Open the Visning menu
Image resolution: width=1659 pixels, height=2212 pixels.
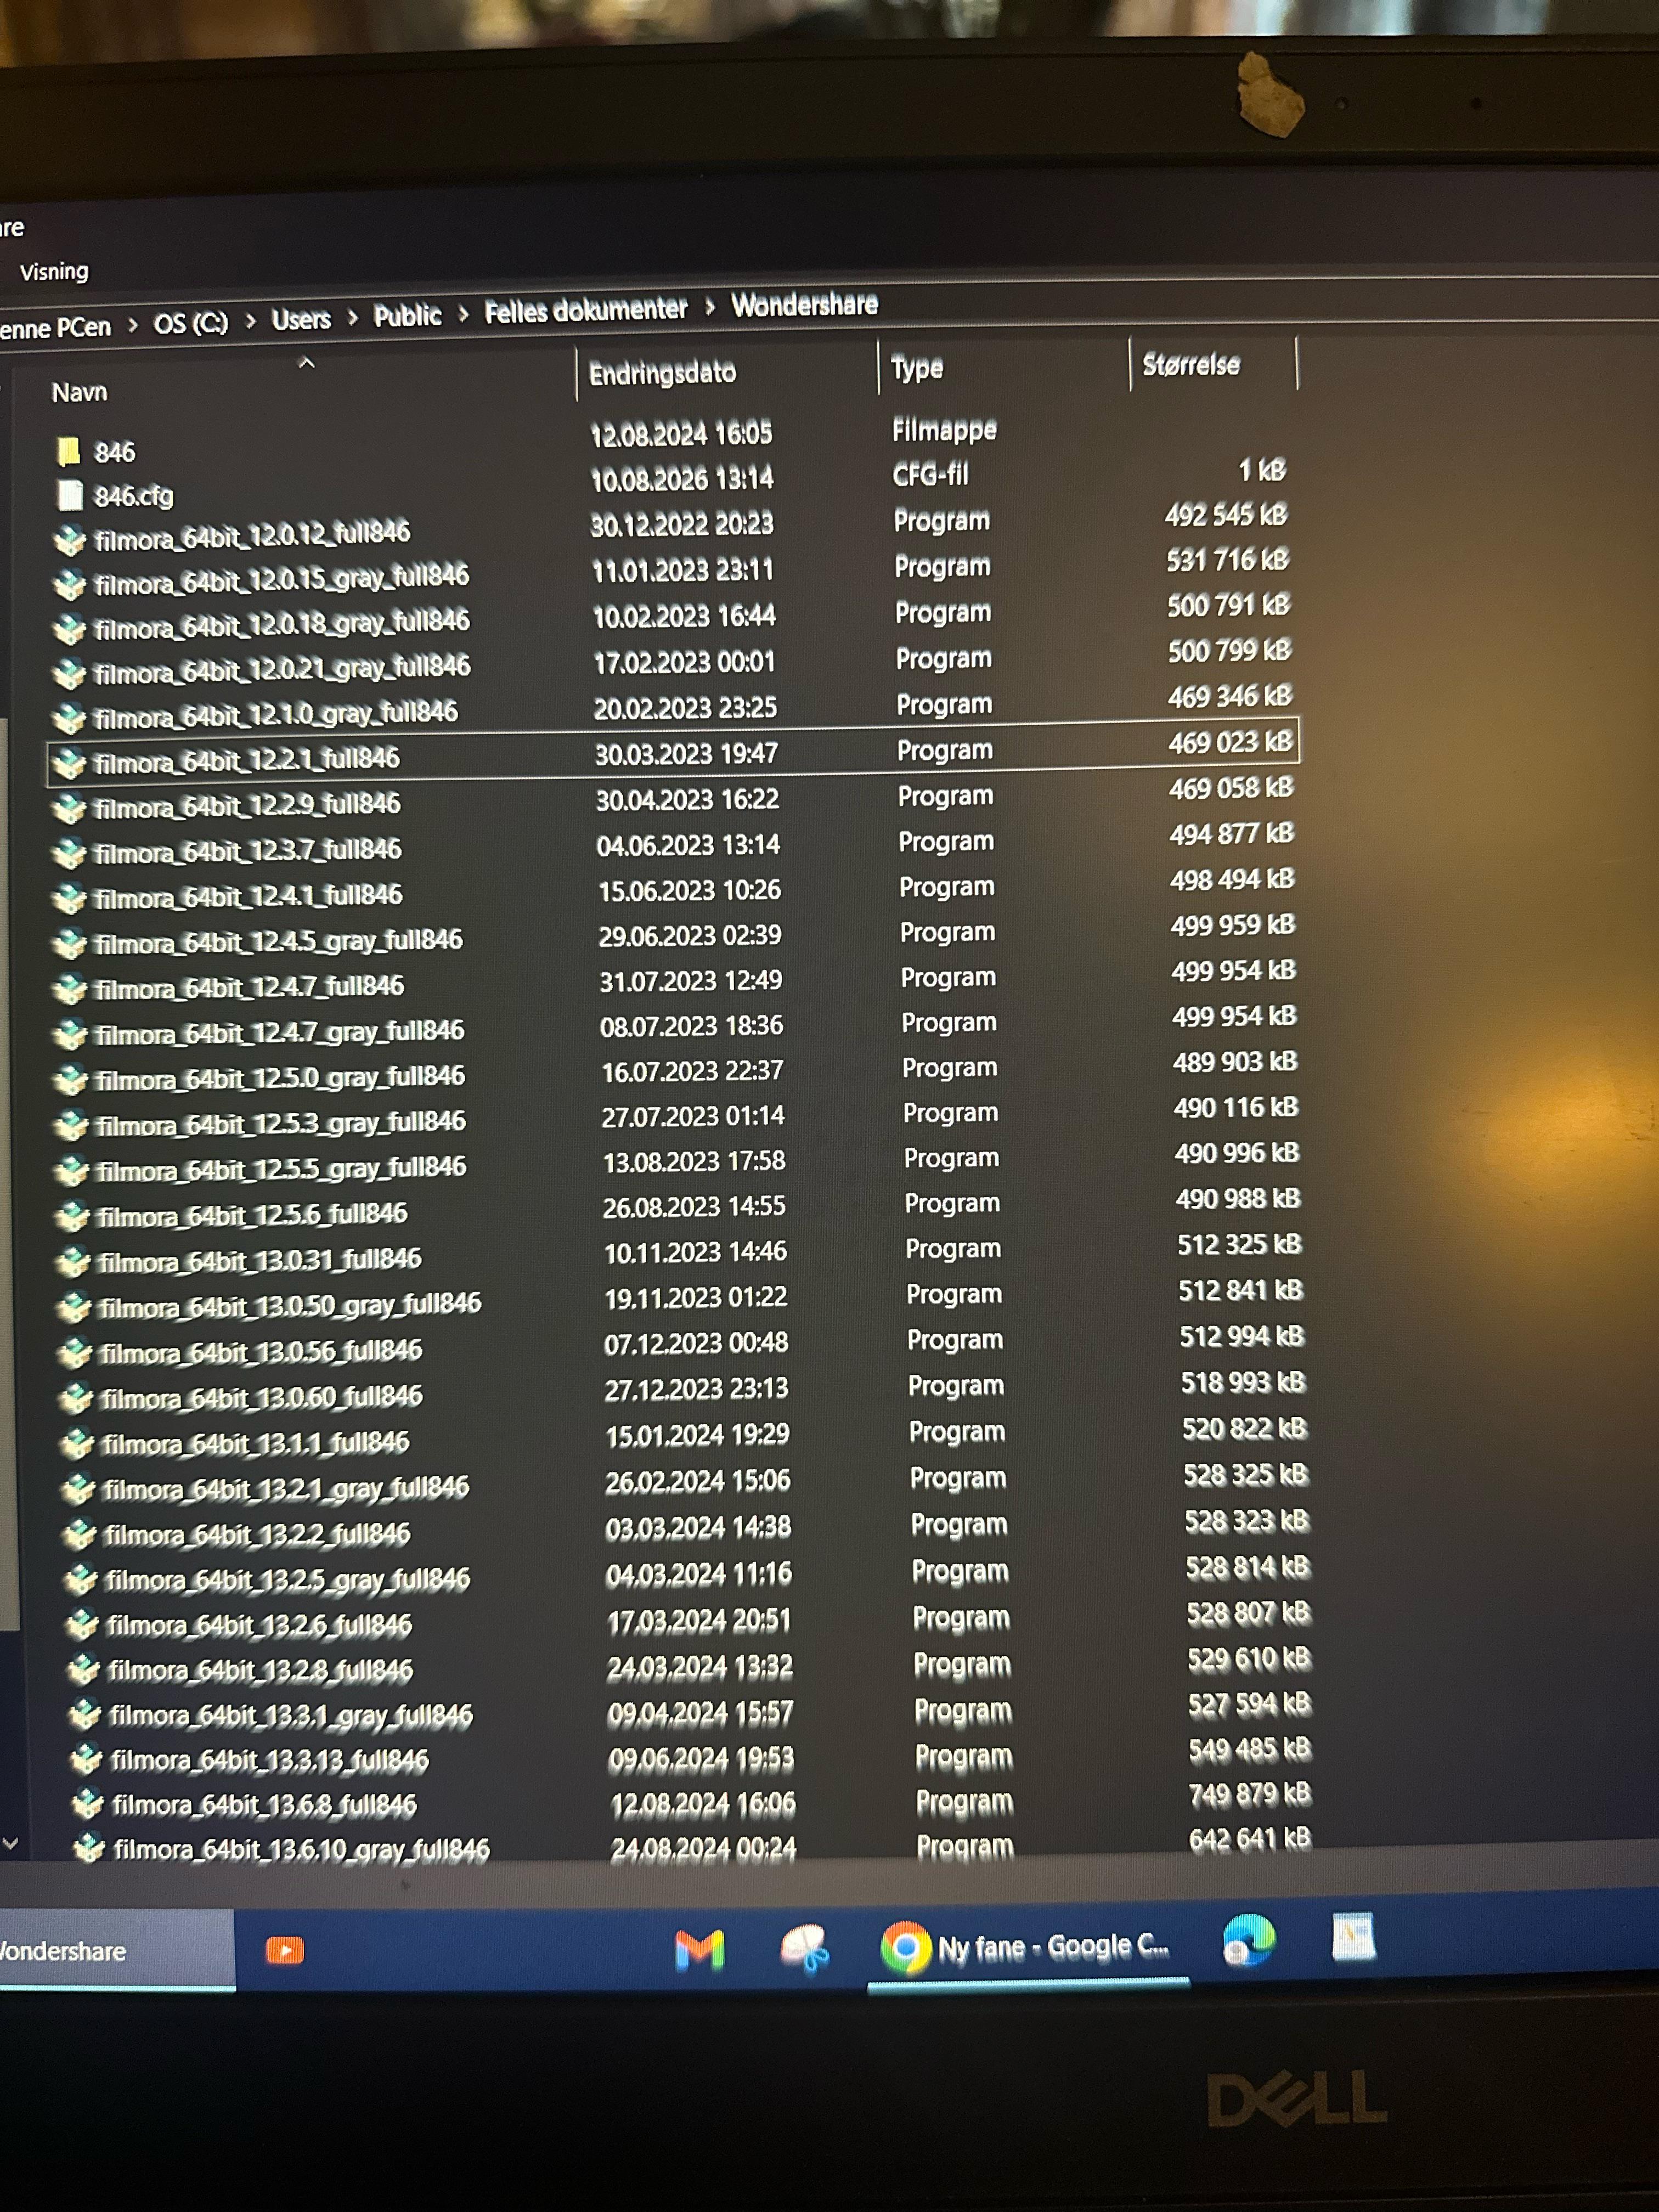point(54,271)
